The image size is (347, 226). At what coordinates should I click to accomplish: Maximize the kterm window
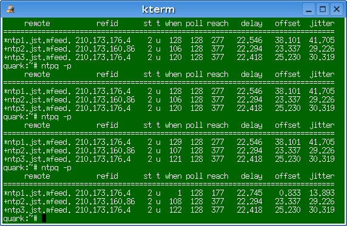click(323, 9)
